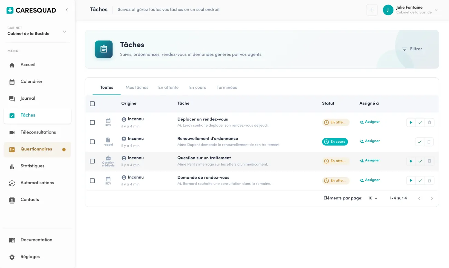Open the Journal section
Viewport: 449px width, 268px height.
point(37,99)
